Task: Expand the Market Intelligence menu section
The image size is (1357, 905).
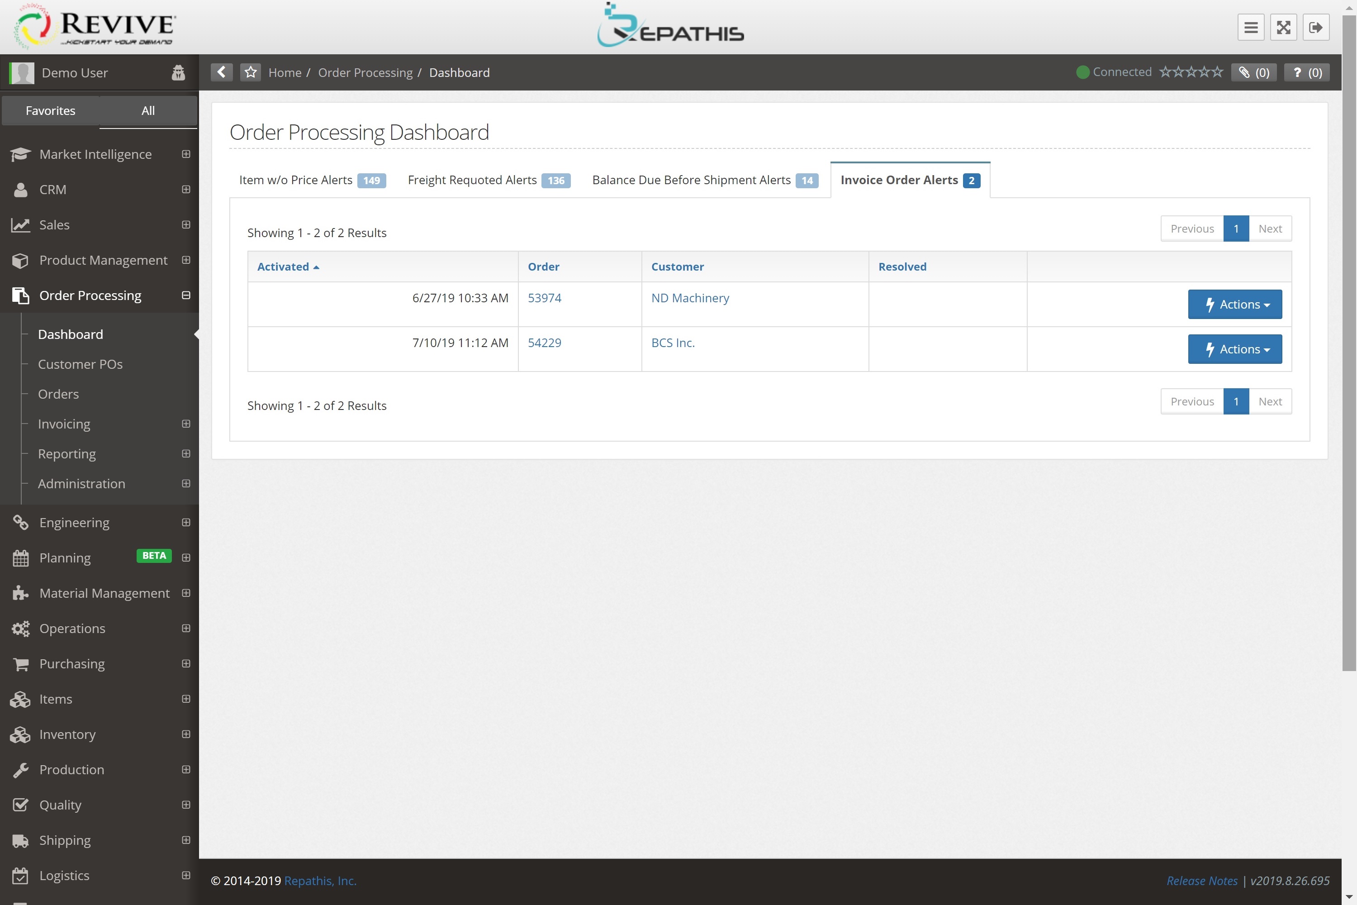Action: click(186, 154)
